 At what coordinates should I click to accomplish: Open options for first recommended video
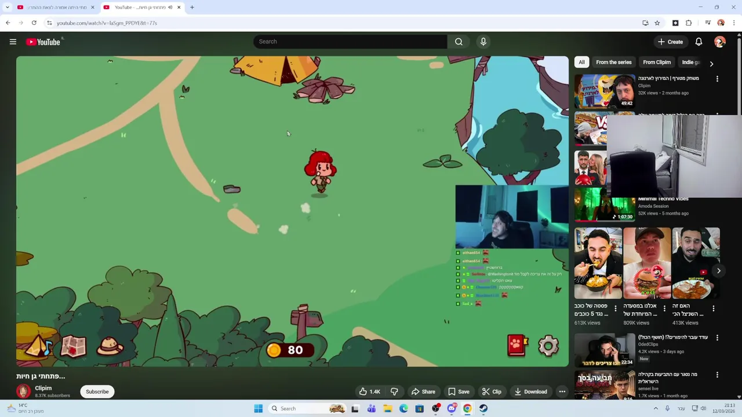(x=717, y=79)
